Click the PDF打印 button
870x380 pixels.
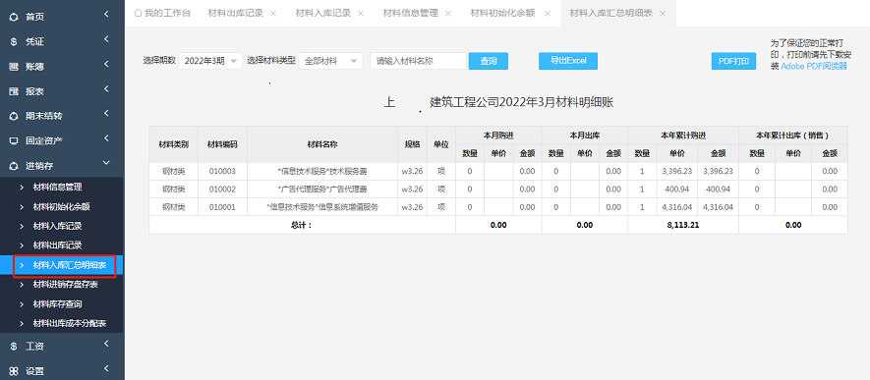point(733,61)
